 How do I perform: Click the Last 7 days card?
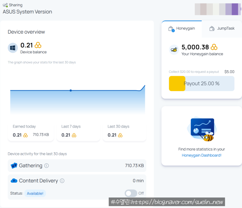(78, 132)
